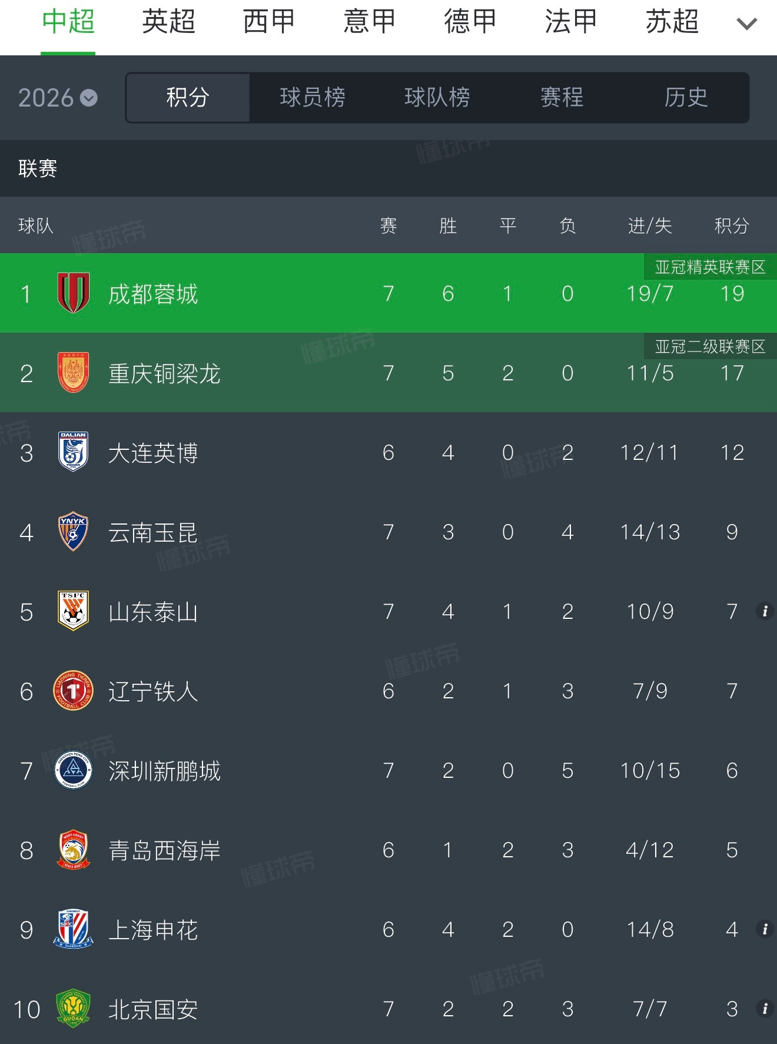Tap the 云南玉昆 team crest
Screen dimensions: 777x1044
click(x=73, y=532)
